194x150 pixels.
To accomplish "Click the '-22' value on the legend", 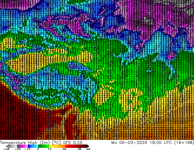I will pyautogui.click(x=18, y=149).
